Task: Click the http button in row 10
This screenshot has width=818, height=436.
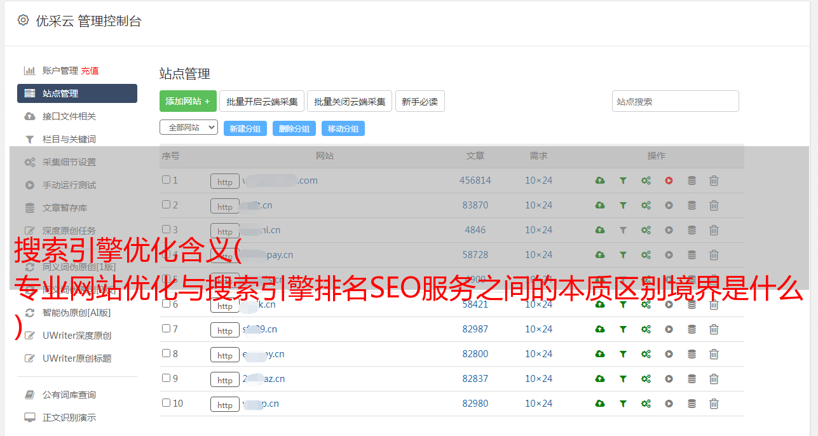Action: click(225, 405)
